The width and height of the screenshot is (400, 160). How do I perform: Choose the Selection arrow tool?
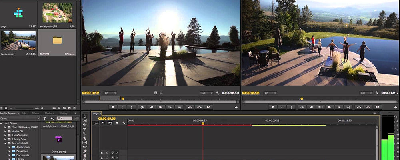pos(84,116)
